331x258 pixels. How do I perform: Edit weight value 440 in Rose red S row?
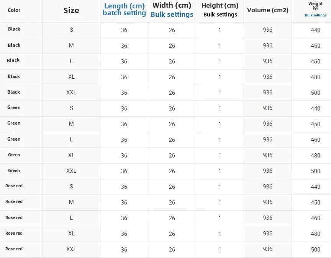(316, 187)
